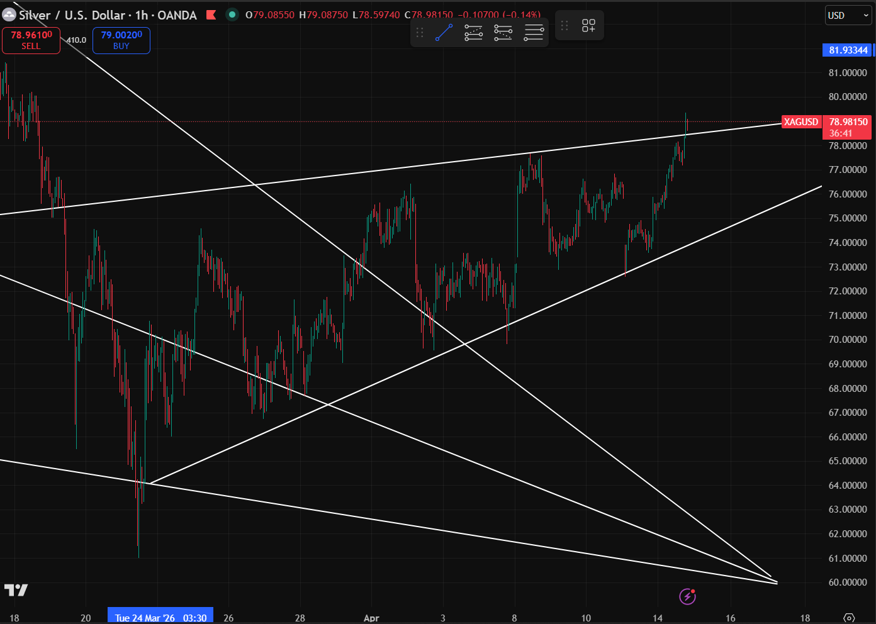Screen dimensions: 876x624
Task: Click the low price L78.59740 value
Action: point(376,15)
